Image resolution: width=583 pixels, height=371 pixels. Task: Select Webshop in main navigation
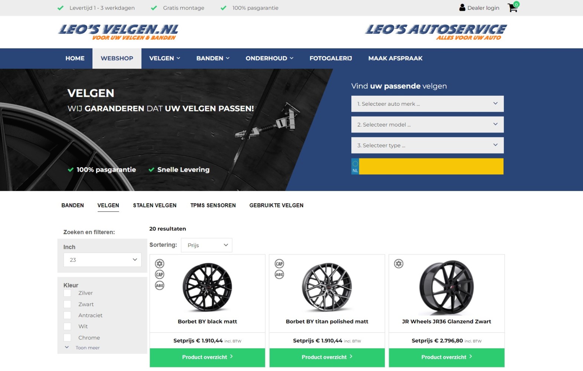pyautogui.click(x=117, y=58)
